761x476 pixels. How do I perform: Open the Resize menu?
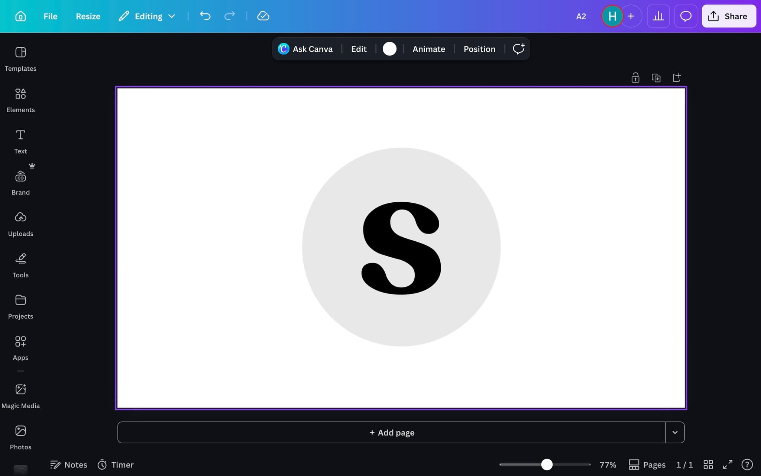(88, 16)
